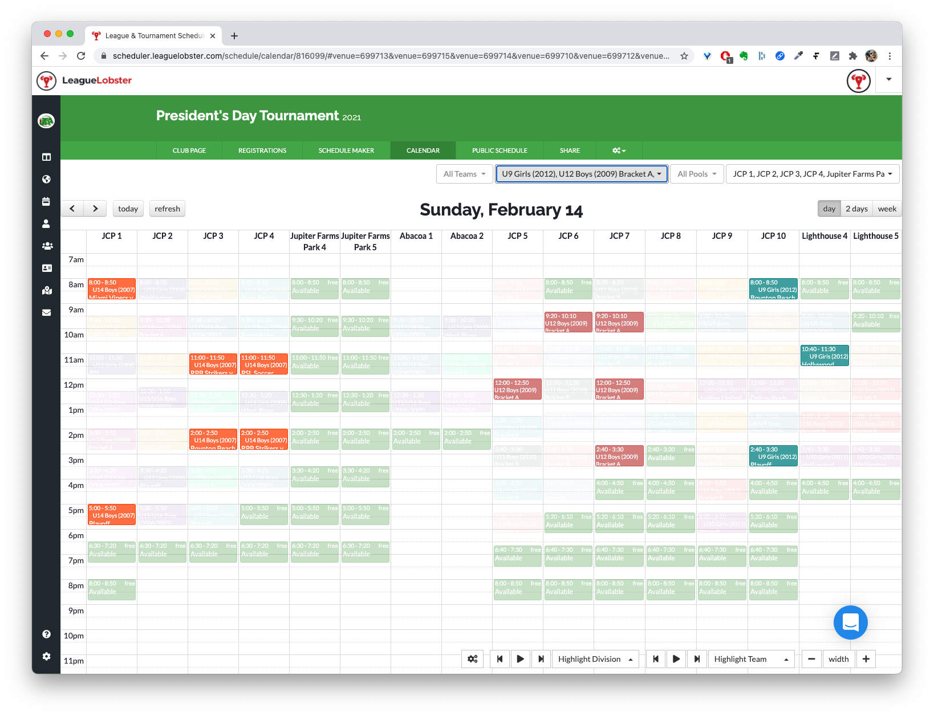This screenshot has width=934, height=716.
Task: Open the All Teams dropdown
Action: [464, 174]
